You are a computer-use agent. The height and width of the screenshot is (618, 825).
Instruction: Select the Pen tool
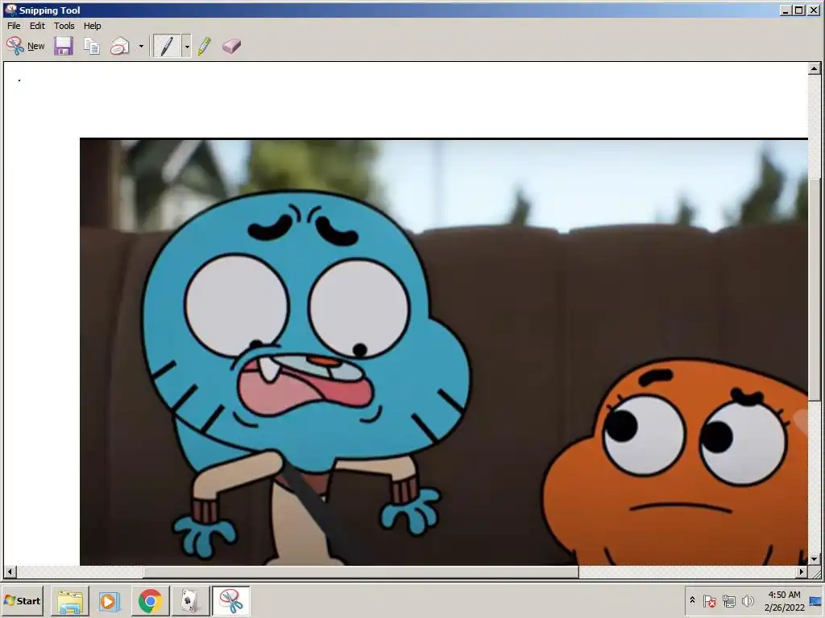(x=166, y=46)
